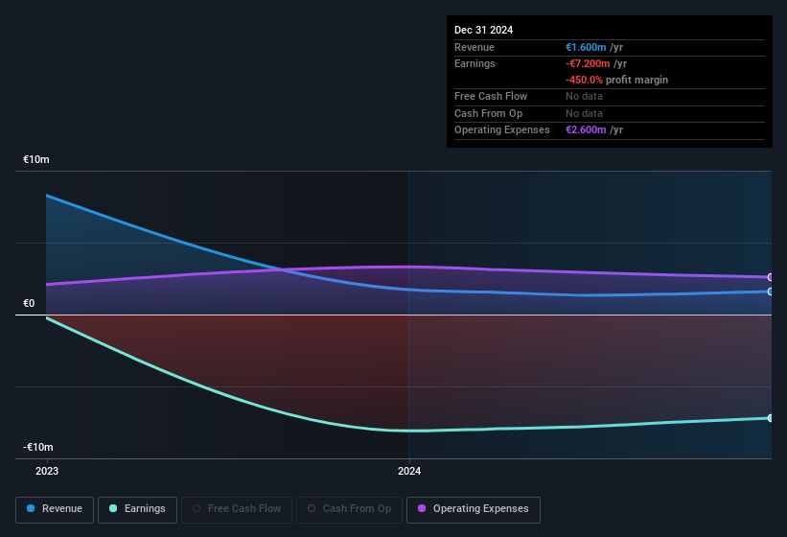The height and width of the screenshot is (537, 787).
Task: Click the Earnings line endpoint marker
Action: pos(770,418)
